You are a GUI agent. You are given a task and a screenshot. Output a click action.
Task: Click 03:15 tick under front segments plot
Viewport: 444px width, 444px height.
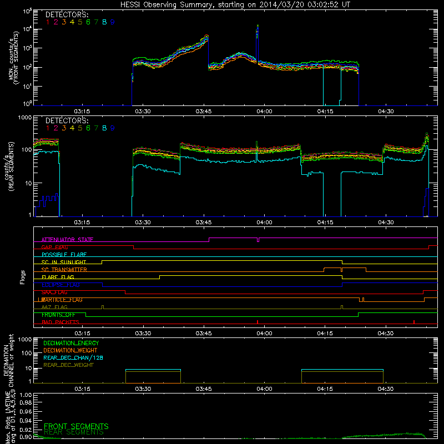pyautogui.click(x=82, y=112)
